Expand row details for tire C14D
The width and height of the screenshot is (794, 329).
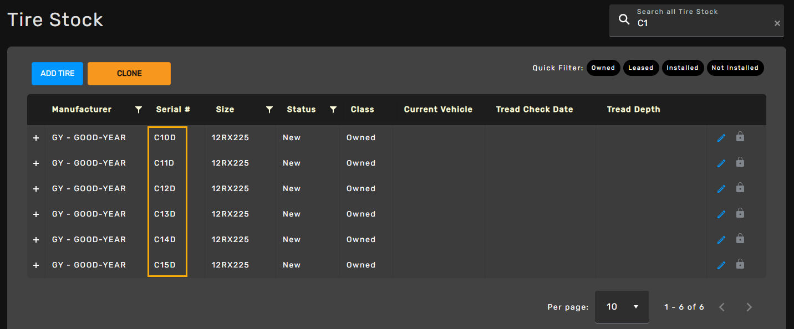[36, 240]
